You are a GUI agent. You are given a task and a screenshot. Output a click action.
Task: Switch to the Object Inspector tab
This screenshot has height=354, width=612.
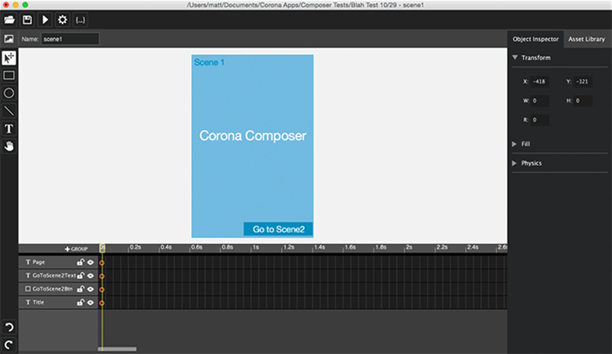(x=535, y=39)
